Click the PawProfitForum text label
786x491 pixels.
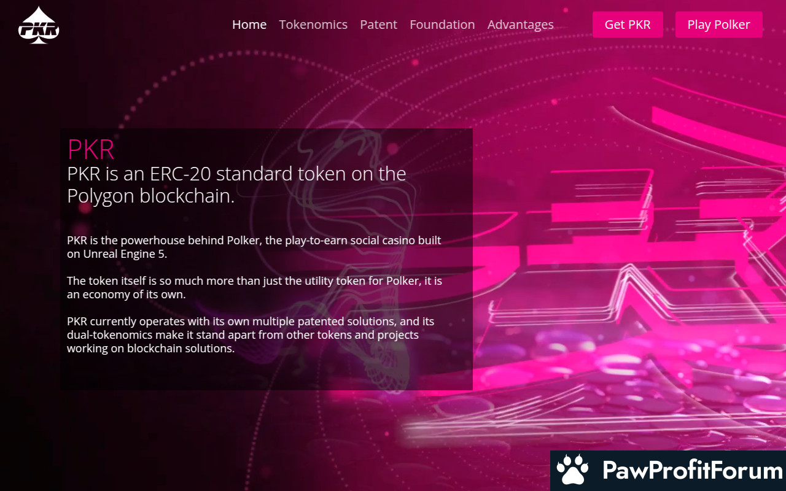(x=693, y=471)
